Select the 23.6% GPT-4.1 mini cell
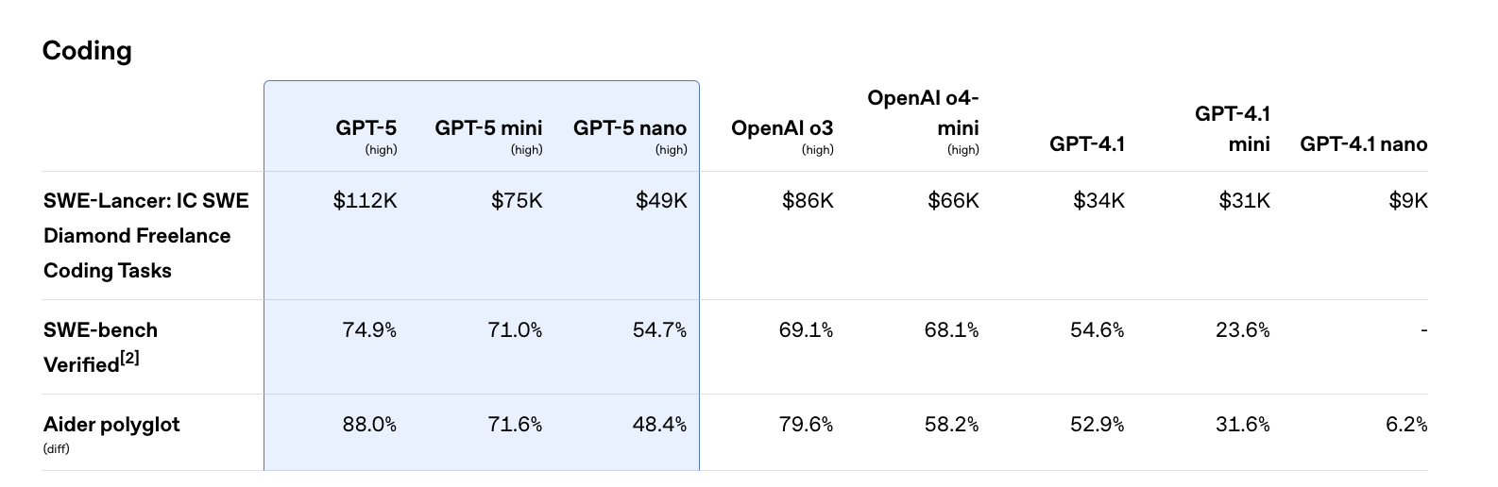Screen dimensions: 1498x487 (1242, 330)
